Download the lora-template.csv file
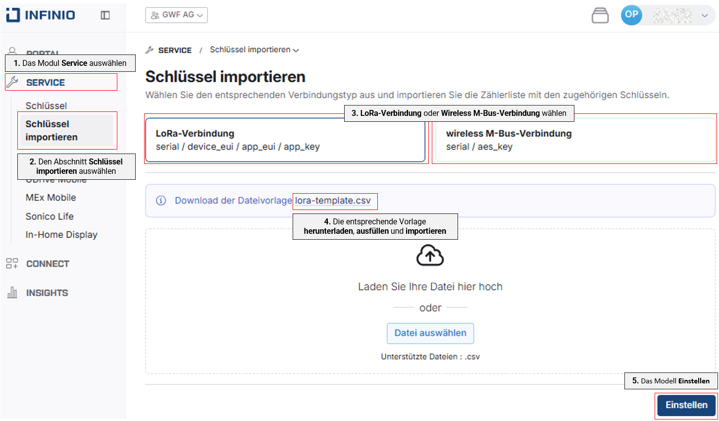 pos(333,201)
